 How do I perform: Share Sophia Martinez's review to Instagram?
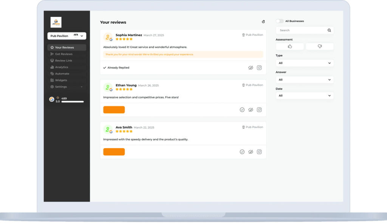pos(259,68)
